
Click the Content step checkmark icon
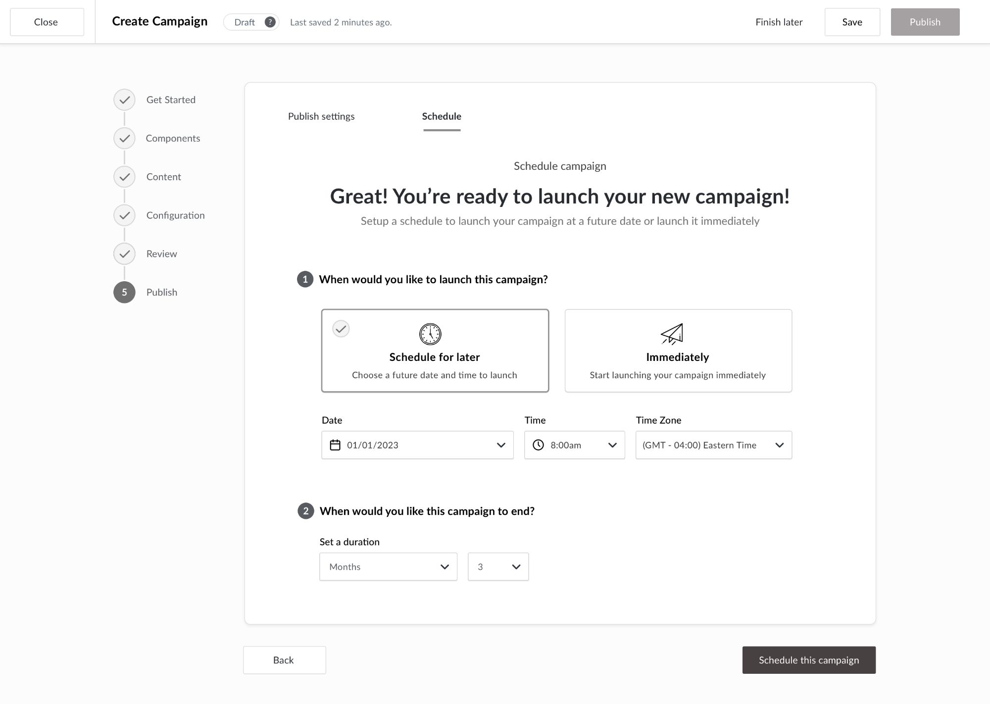coord(124,177)
